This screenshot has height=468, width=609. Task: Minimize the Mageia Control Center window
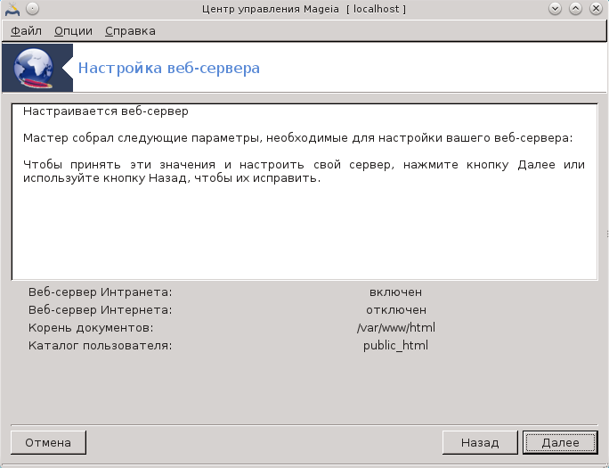555,9
